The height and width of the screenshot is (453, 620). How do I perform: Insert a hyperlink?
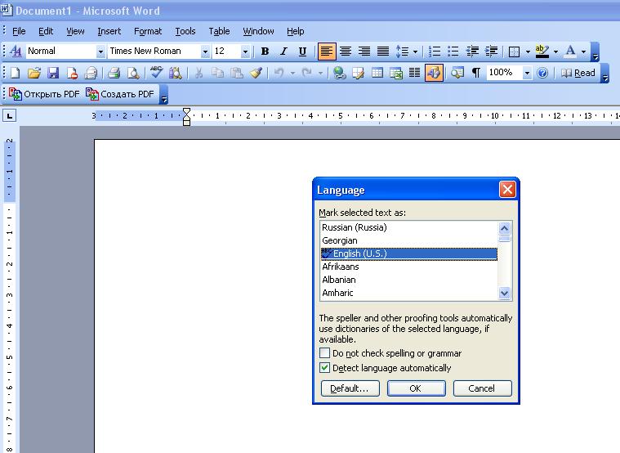click(339, 73)
